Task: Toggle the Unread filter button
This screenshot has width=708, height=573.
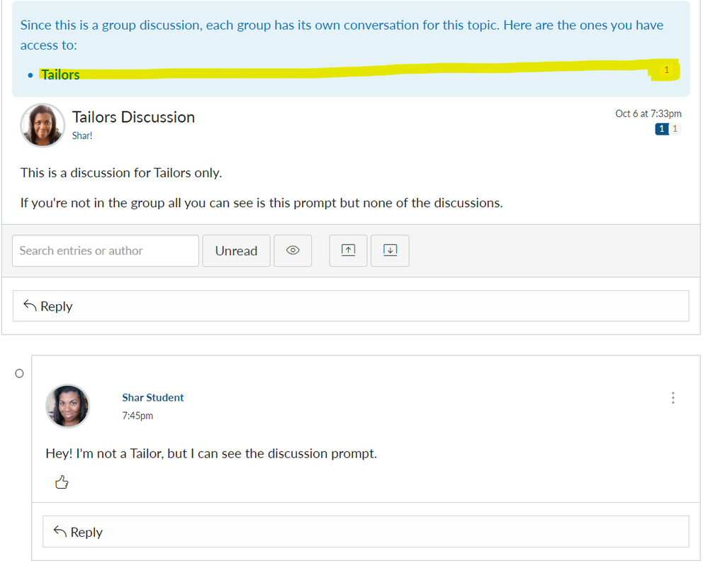Action: coord(236,251)
